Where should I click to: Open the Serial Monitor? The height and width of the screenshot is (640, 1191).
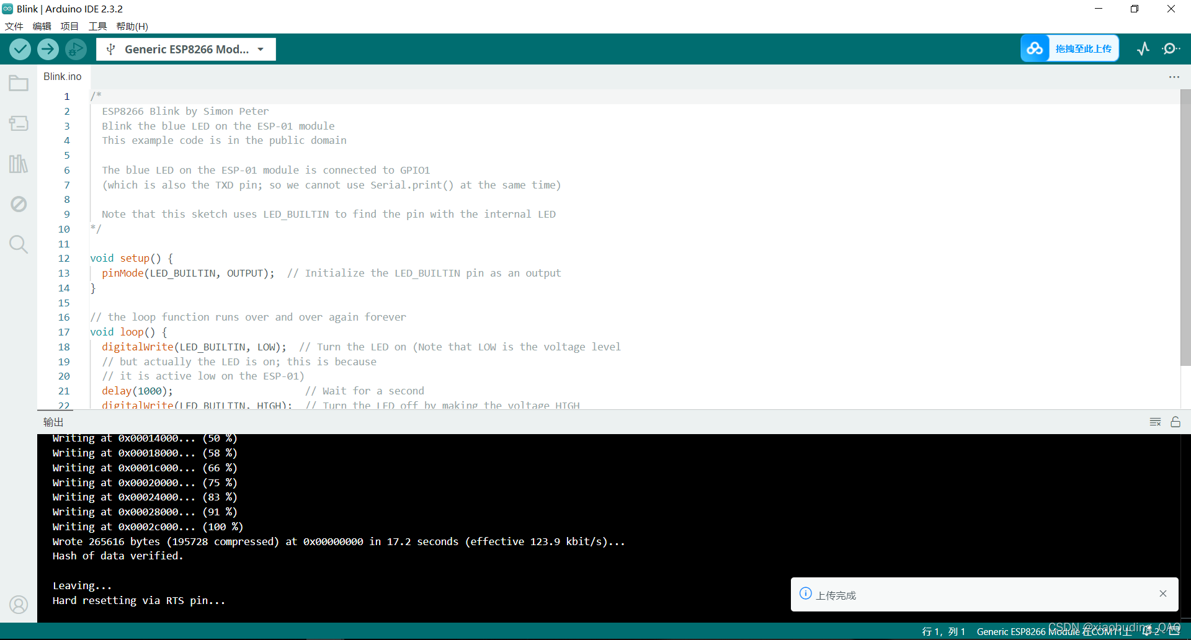[1171, 48]
